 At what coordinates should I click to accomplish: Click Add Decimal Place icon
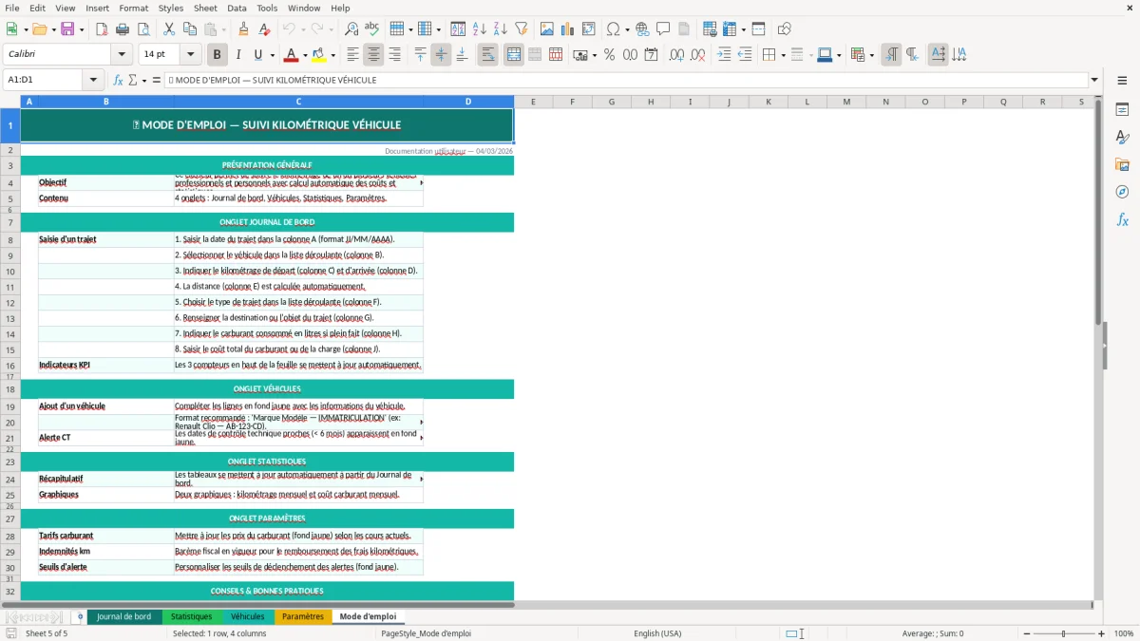676,55
